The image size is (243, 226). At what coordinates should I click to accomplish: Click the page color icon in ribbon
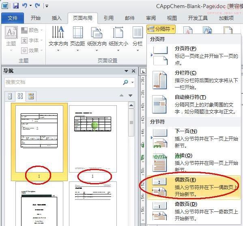(207, 30)
